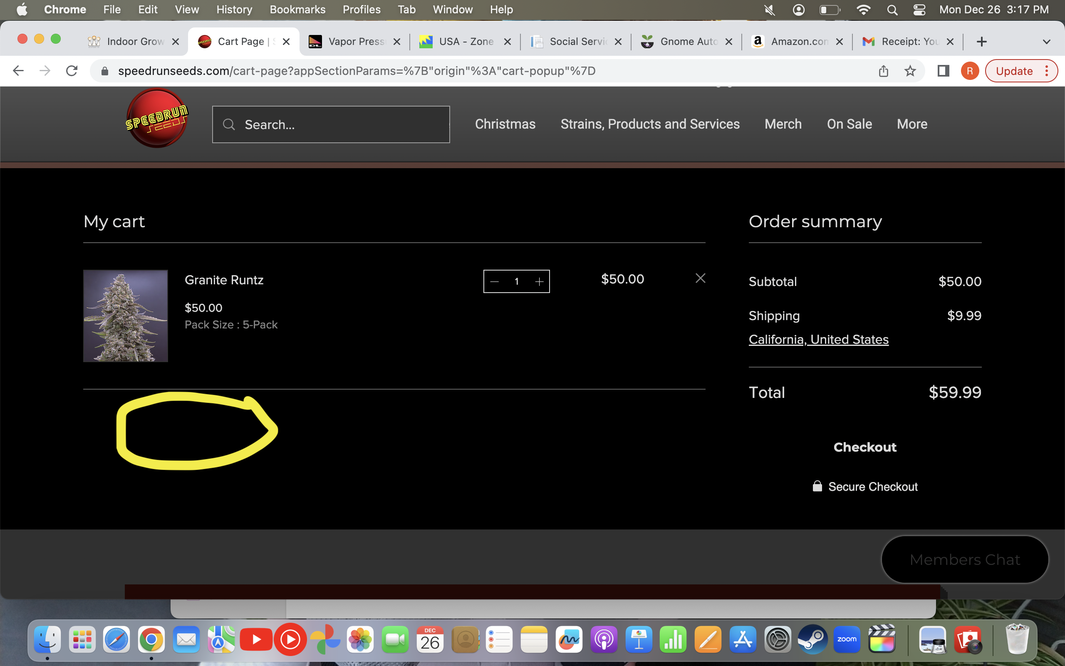Screen dimensions: 1065x666
Task: Open Finder from the dock
Action: [47, 640]
